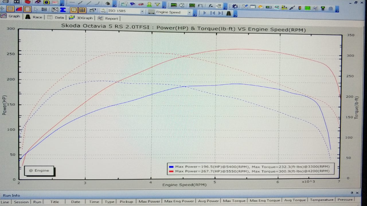
Task: Click the yellow funnel filter icon
Action: pyautogui.click(x=157, y=5)
